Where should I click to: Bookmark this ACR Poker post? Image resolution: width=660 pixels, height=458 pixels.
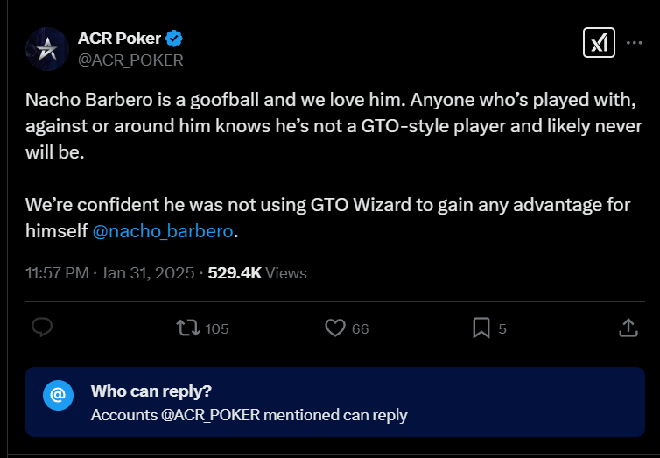click(481, 328)
